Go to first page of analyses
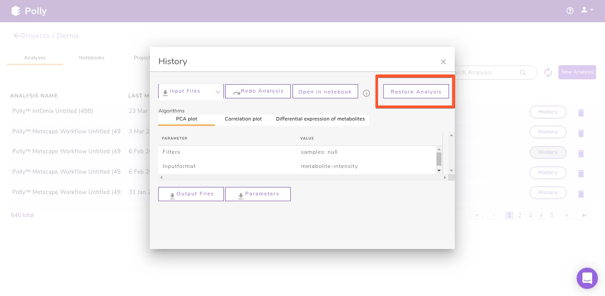The image size is (605, 296). click(x=476, y=215)
